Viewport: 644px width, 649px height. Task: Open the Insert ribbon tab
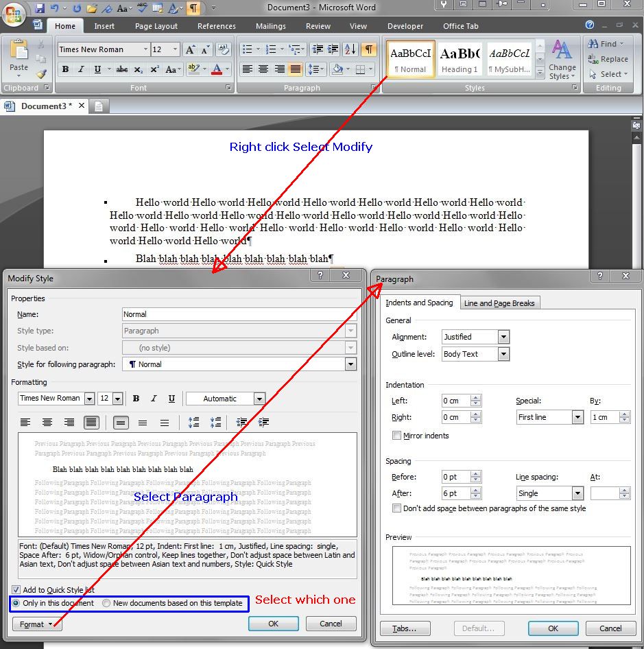click(104, 26)
